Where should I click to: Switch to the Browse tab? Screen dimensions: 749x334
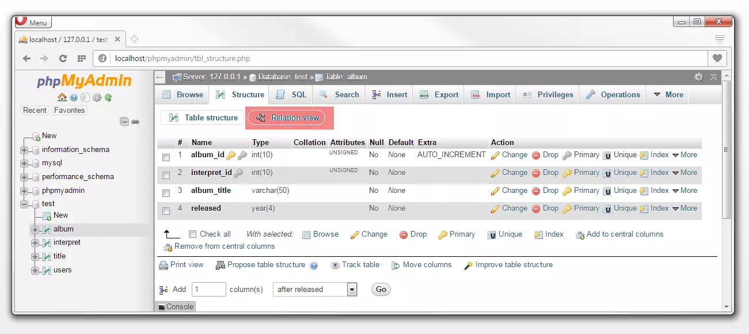point(183,95)
